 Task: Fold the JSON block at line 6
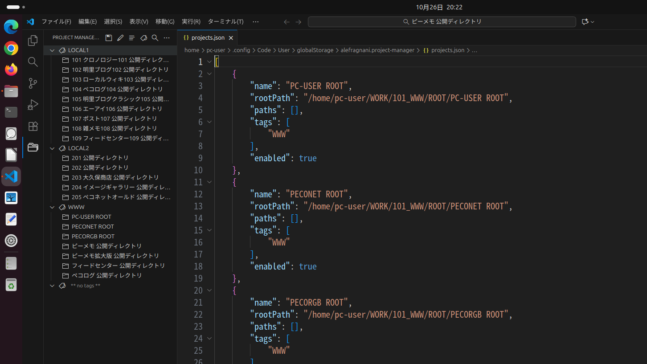tap(209, 122)
